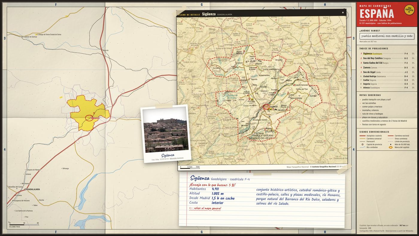Choose suggested route 'pueblo tranquilo con playa y surf'

tap(376, 99)
